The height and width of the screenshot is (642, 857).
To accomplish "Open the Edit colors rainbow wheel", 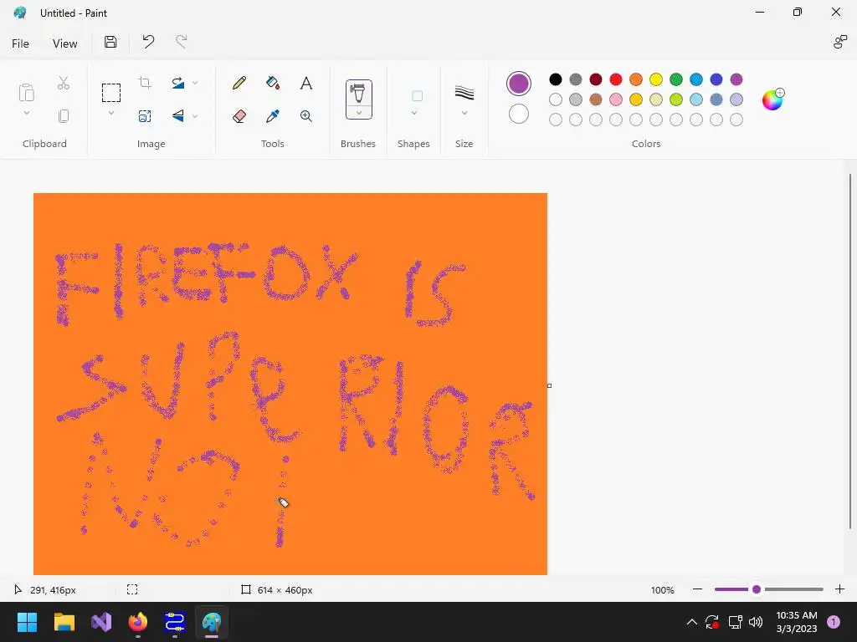I will (772, 99).
